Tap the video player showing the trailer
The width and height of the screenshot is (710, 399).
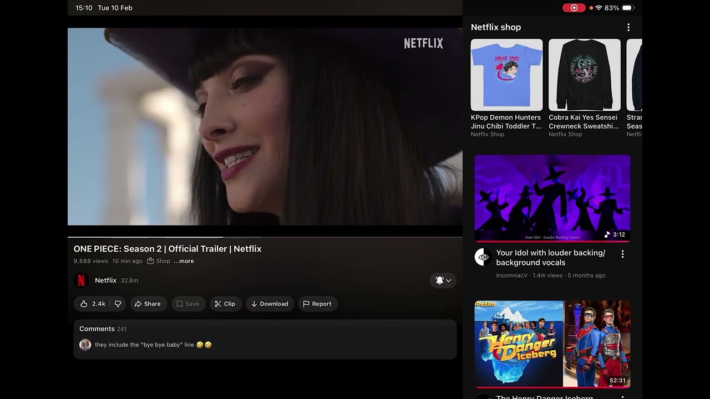265,126
